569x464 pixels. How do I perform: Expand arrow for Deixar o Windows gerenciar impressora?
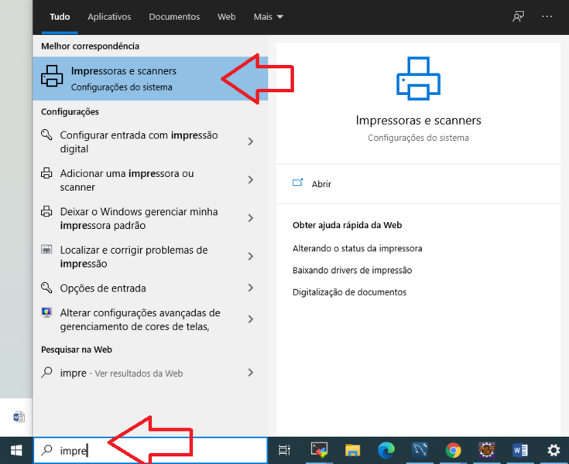click(250, 218)
